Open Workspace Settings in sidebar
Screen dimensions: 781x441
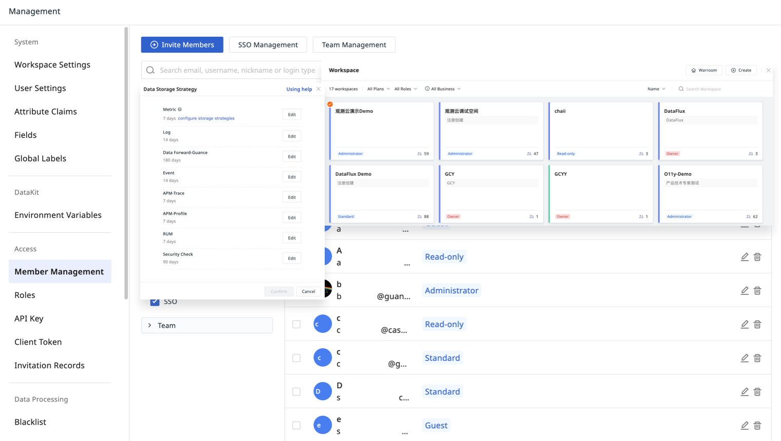pos(52,65)
